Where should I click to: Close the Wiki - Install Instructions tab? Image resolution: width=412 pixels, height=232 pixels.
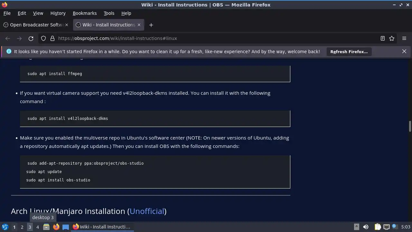tap(139, 25)
